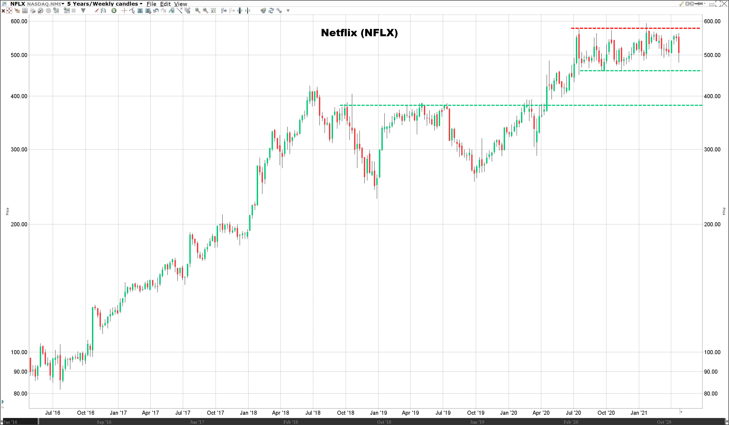Click the redo arrow icon
Screen dimensions: 729x425
coord(164,11)
